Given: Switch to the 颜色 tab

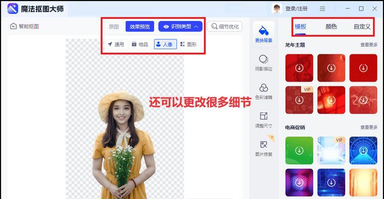Looking at the screenshot, I should pos(331,27).
